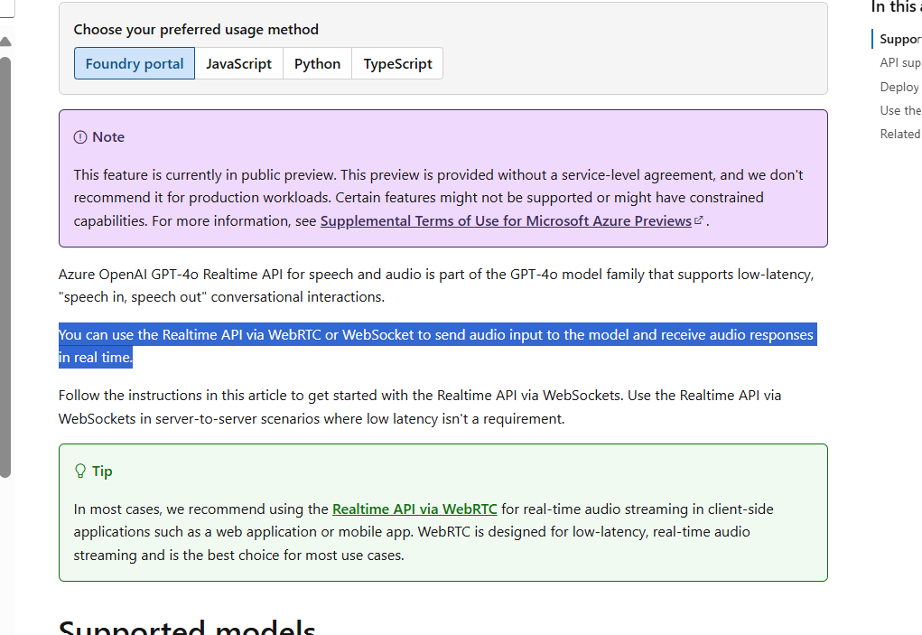Screen dimensions: 922x635
Task: Switch to the TypeScript tab
Action: 396,63
